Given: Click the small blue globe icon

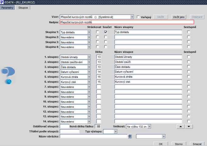Looking at the screenshot, I should (9, 82).
